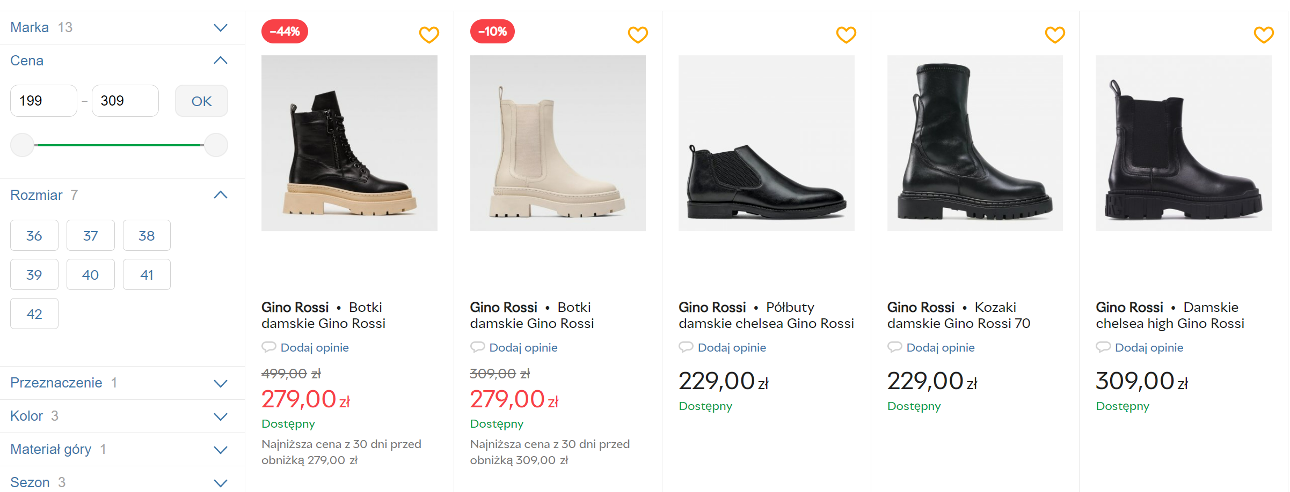Expand the Kolor filter section
This screenshot has height=492, width=1290.
point(221,416)
